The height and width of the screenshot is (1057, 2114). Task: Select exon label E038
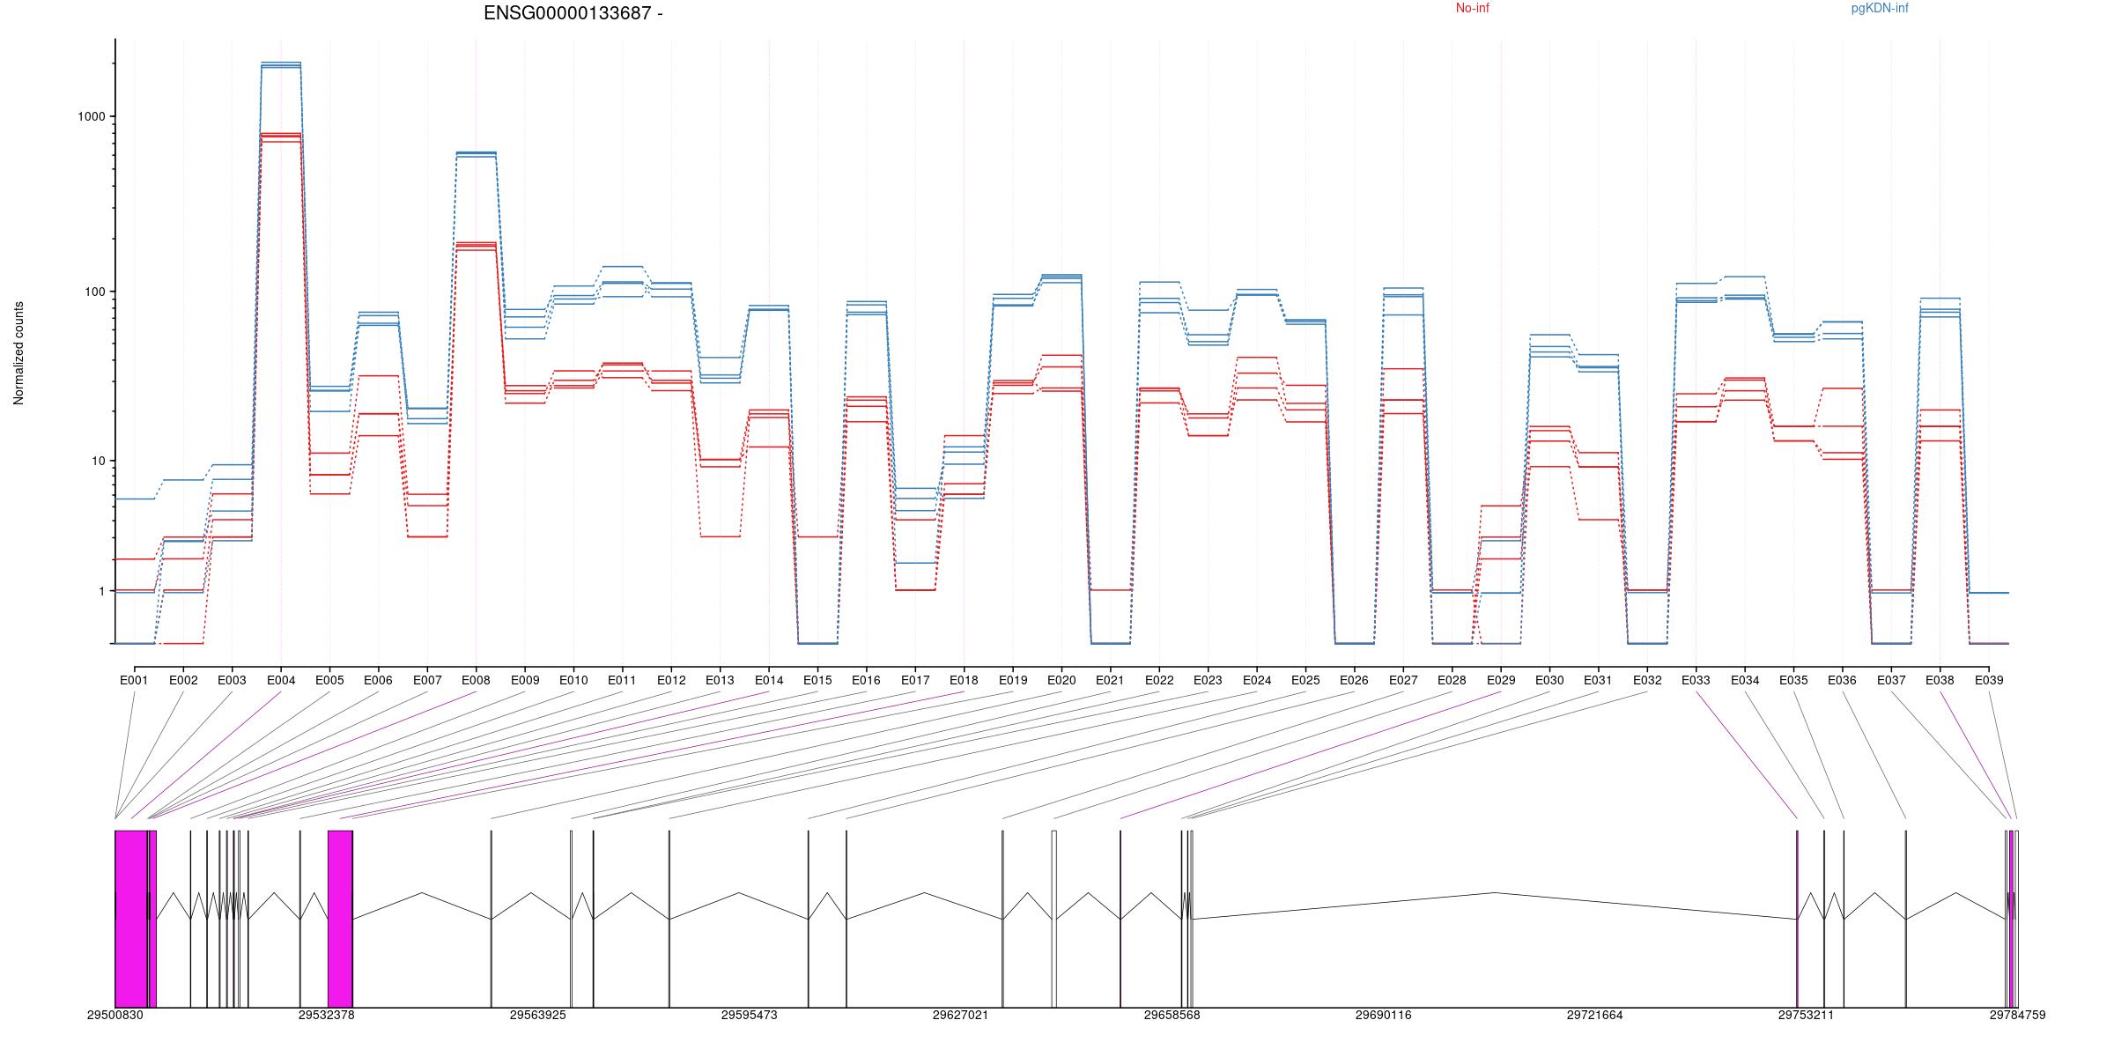click(1940, 680)
